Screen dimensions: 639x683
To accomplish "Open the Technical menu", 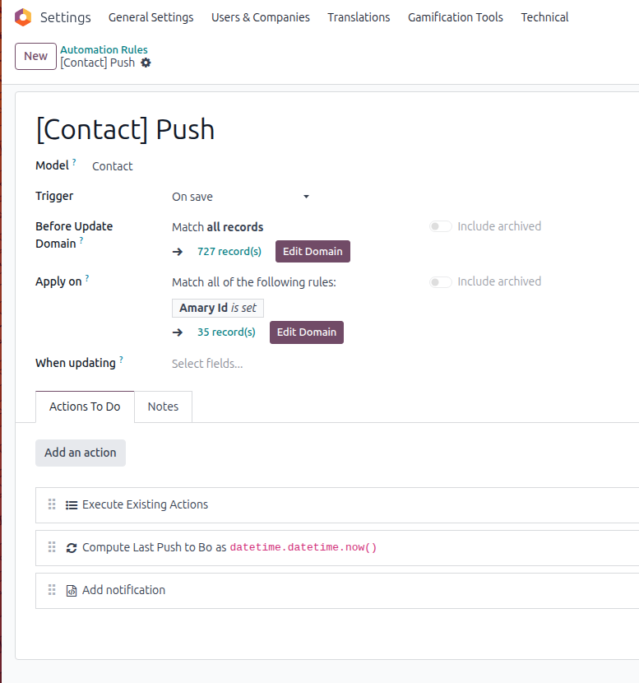I will click(544, 17).
